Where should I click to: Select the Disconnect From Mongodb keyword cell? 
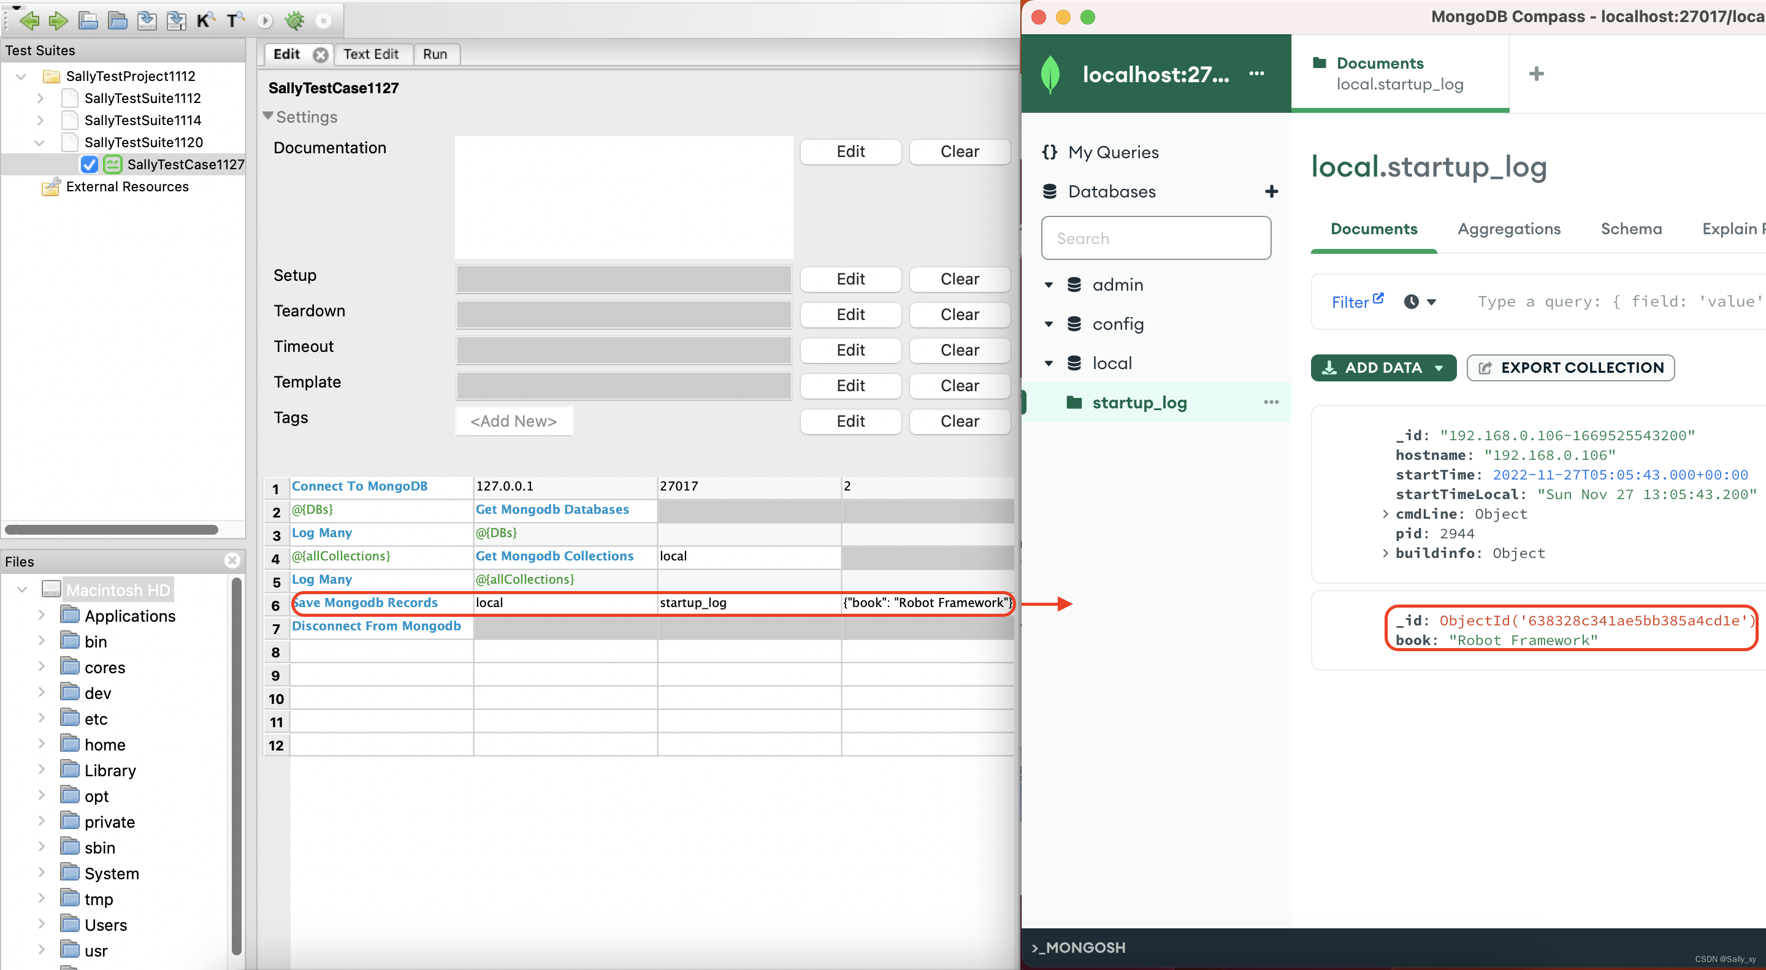[x=381, y=627]
